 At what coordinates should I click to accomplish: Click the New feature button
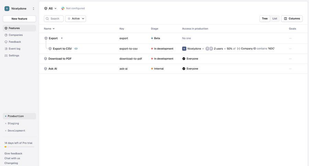coord(19,19)
